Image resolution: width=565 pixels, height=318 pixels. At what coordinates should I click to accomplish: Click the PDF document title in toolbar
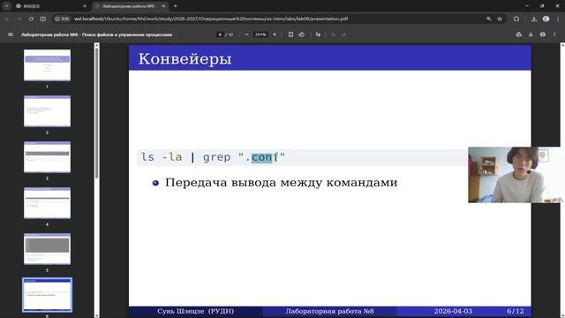click(x=96, y=34)
